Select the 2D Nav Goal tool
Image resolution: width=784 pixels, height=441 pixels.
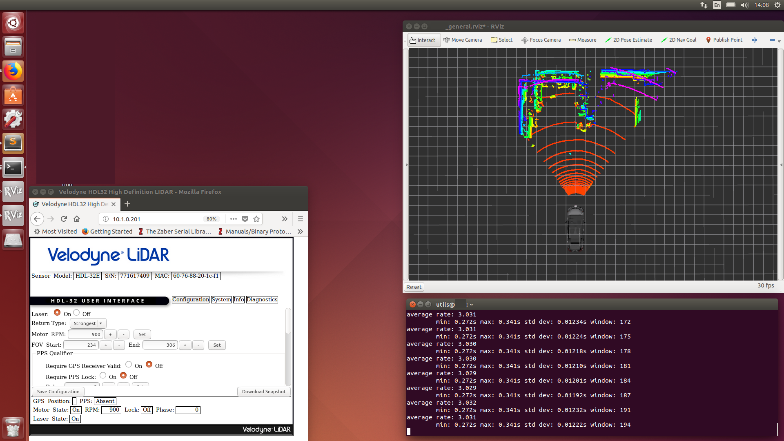[679, 40]
